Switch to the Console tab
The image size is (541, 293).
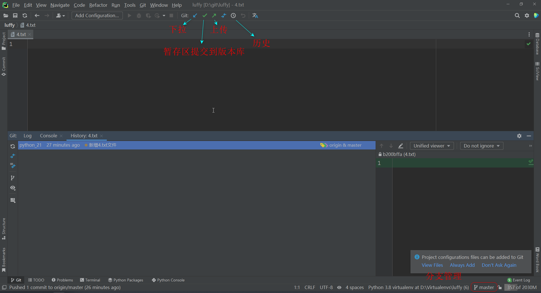click(48, 136)
